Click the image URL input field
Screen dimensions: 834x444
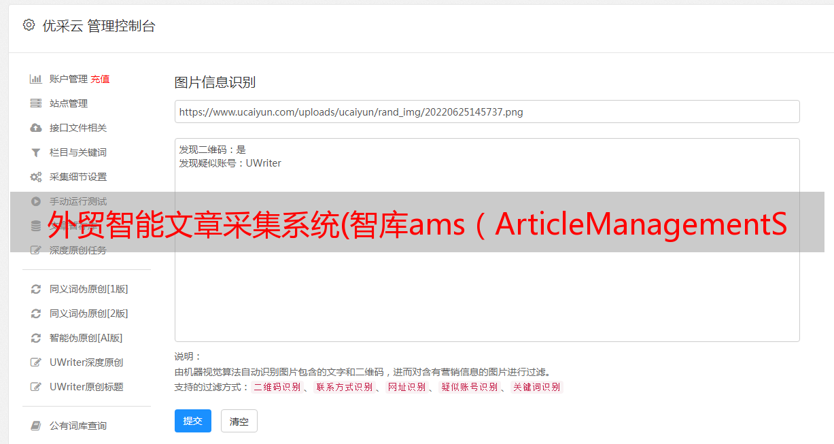pyautogui.click(x=487, y=112)
